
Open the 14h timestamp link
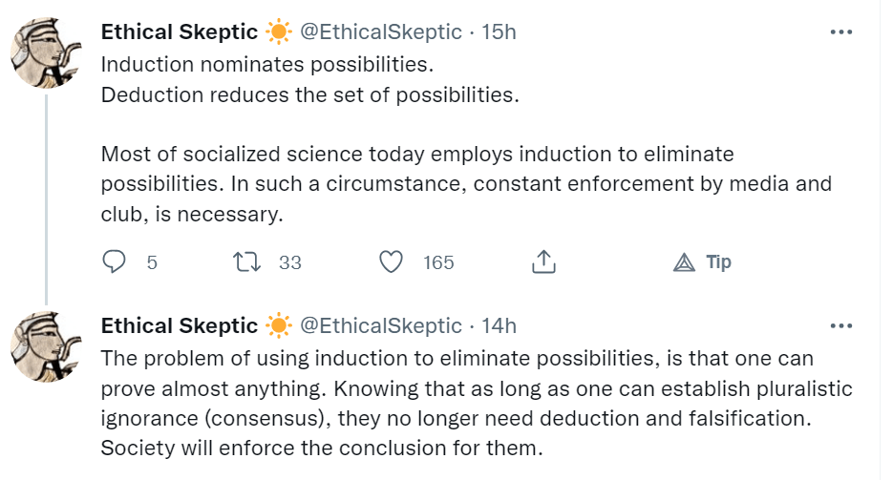click(x=499, y=325)
